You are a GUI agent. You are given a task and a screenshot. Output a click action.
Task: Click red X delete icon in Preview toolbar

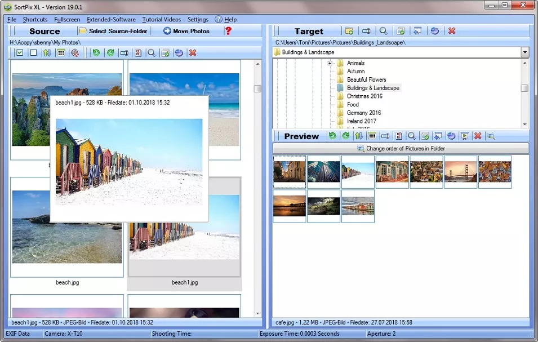click(x=478, y=136)
